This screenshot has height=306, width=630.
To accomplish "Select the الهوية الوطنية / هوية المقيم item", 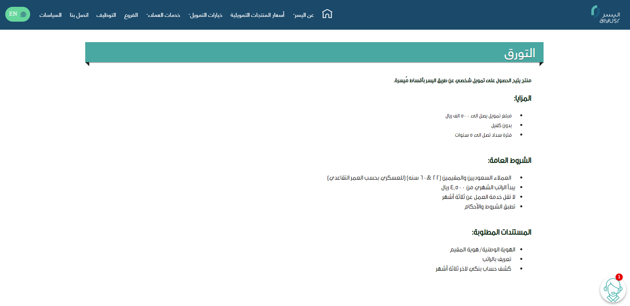I will point(482,249).
